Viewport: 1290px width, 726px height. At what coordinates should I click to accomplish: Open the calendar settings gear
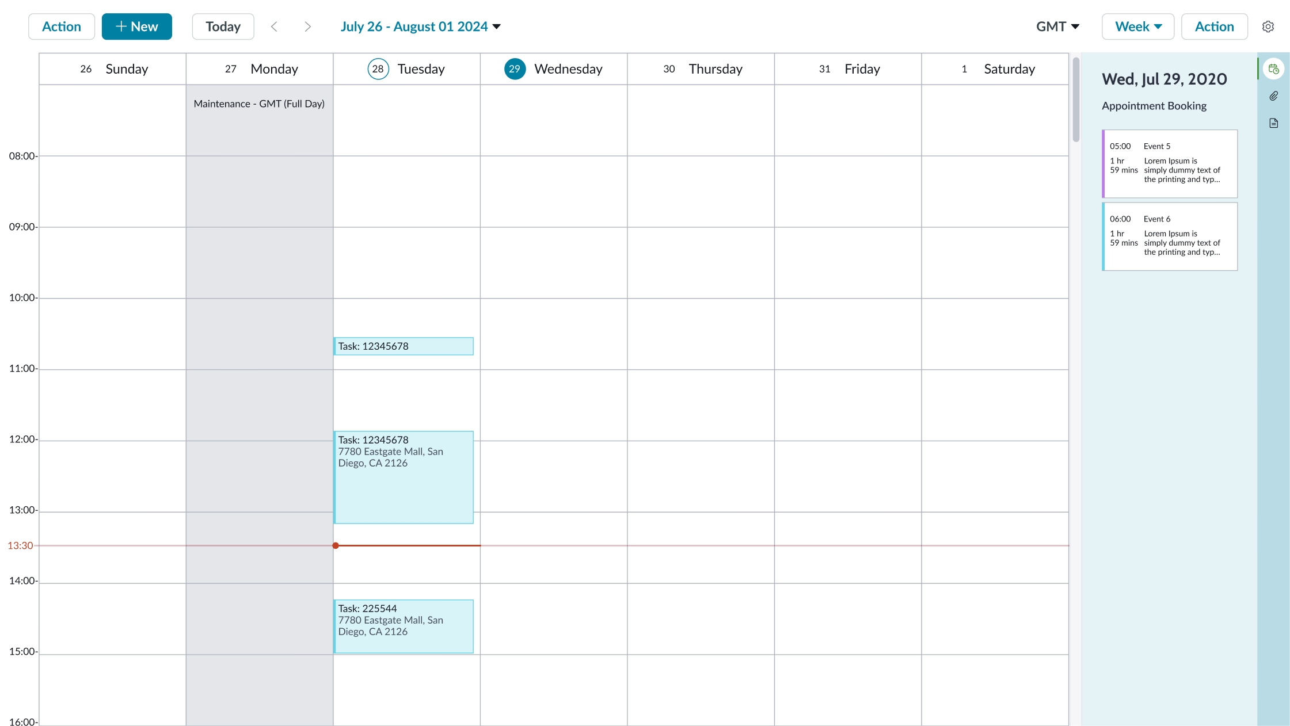pos(1268,26)
